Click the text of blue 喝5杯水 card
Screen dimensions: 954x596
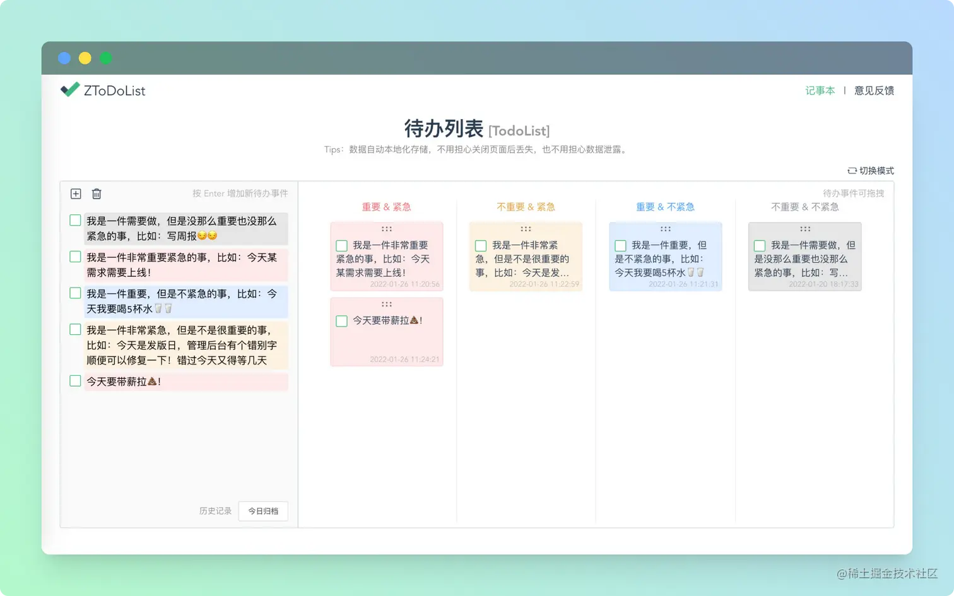click(661, 259)
